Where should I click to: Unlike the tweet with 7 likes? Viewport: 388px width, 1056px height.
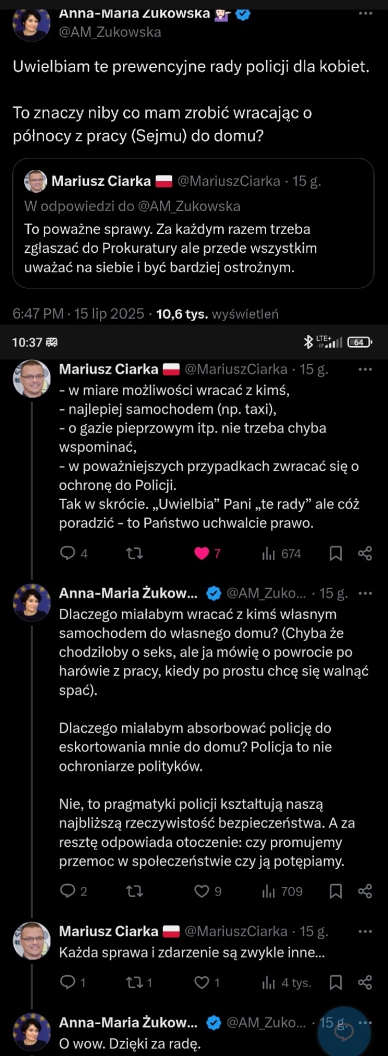202,554
